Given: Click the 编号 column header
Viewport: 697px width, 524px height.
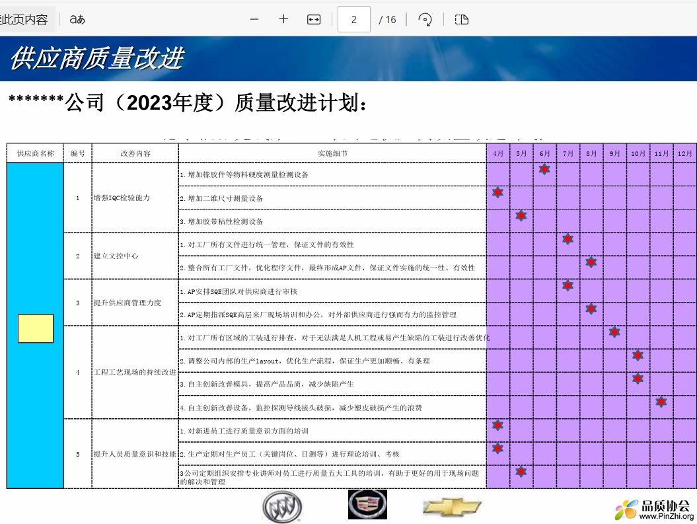Looking at the screenshot, I should 78,153.
